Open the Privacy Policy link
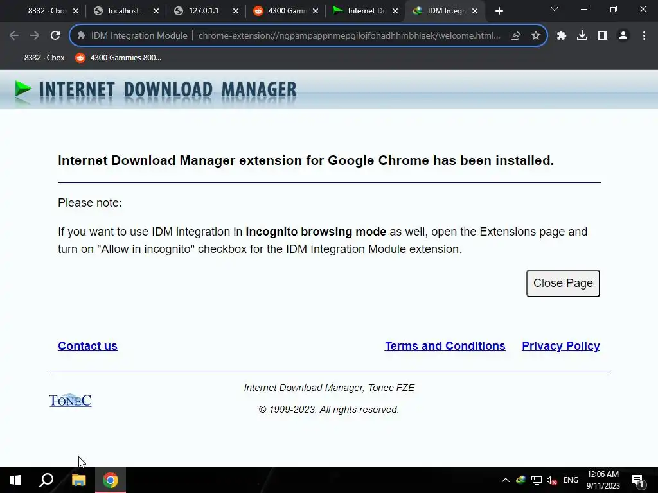 click(560, 346)
